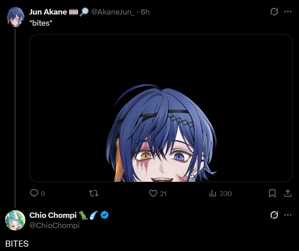Image resolution: width=299 pixels, height=251 pixels.
Task: Open the three-dot menu on Chio Chompi's reply
Action: point(288,215)
